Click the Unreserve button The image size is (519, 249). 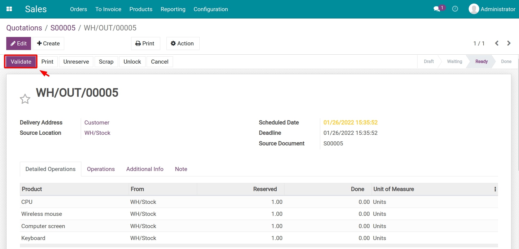(76, 62)
